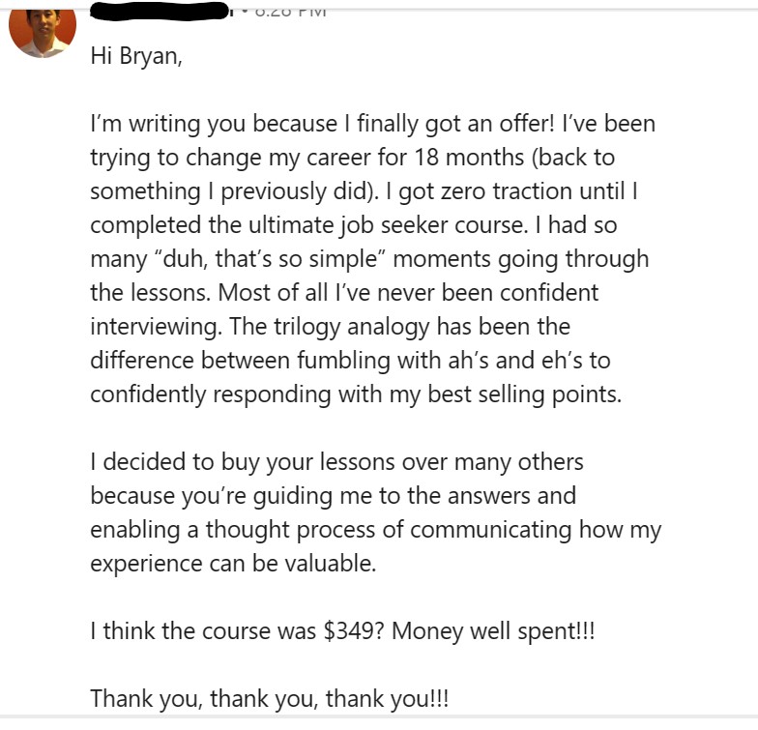This screenshot has height=730, width=758.
Task: Click the closing "Thank you, thank you" line
Action: 269,699
